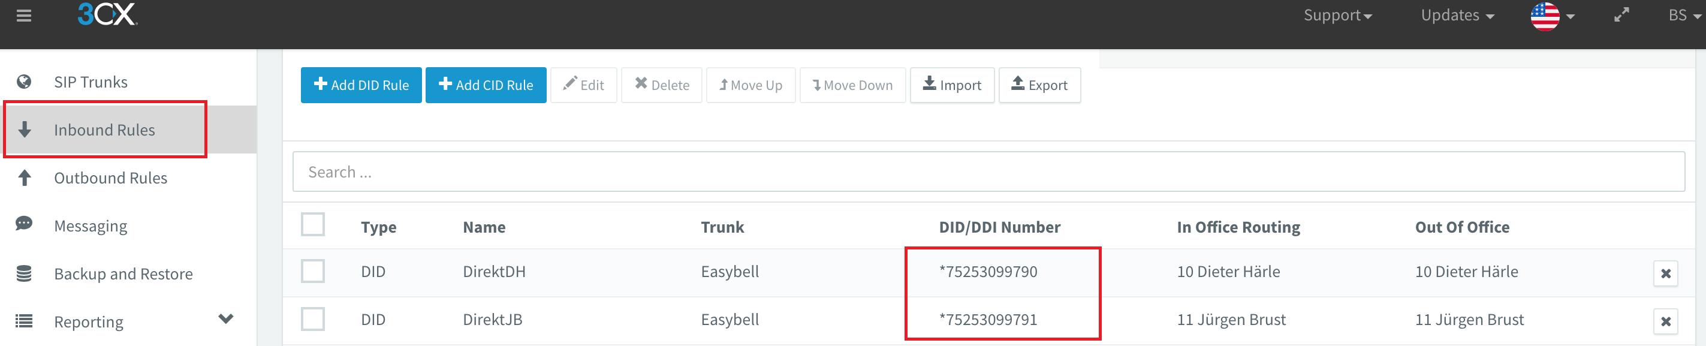This screenshot has width=1706, height=346.
Task: Expand the Reporting submenu chevron
Action: click(x=226, y=319)
